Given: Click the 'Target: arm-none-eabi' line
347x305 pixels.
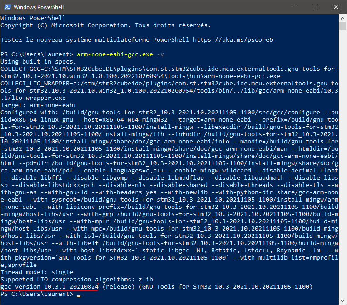Looking at the screenshot, I should coord(38,105).
